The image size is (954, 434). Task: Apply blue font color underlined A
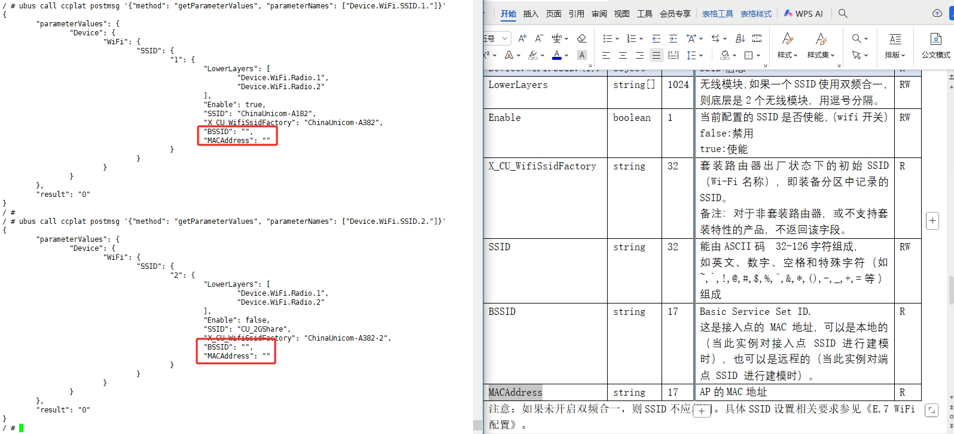pos(557,55)
